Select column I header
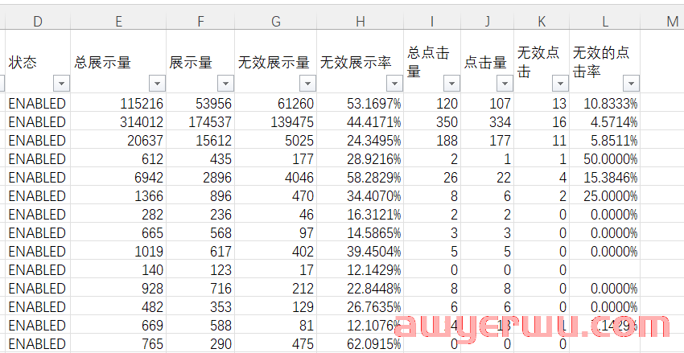This screenshot has height=353, width=684. coord(432,22)
